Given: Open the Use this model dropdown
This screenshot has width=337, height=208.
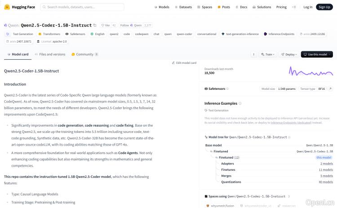Looking at the screenshot, I should (x=317, y=54).
